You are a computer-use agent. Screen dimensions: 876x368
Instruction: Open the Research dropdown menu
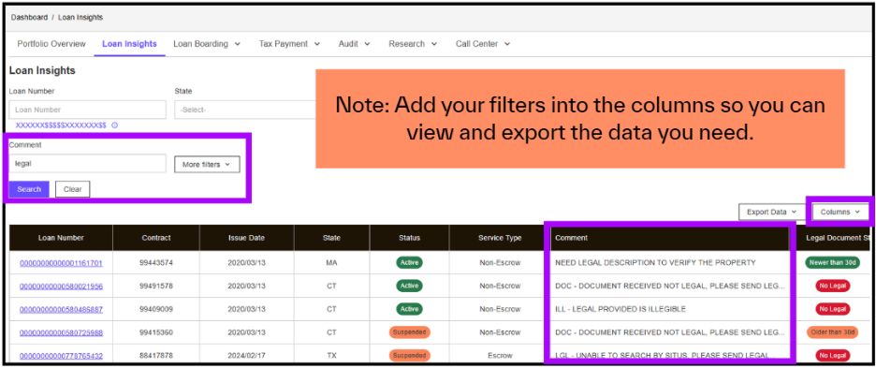pos(413,44)
